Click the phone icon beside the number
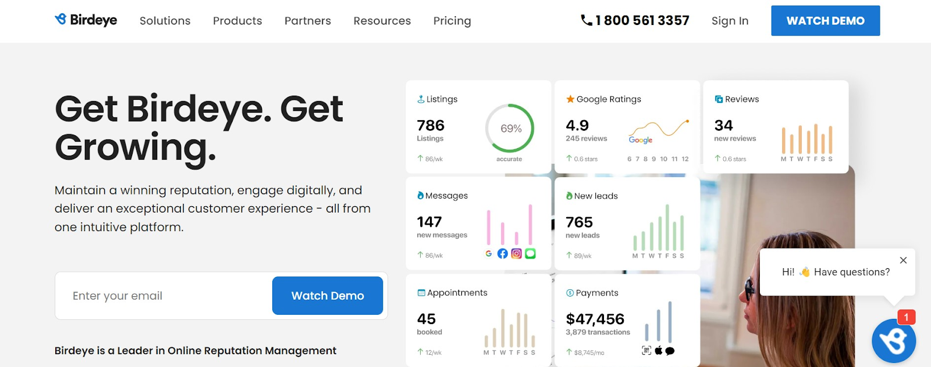Screen dimensions: 931x367 tap(587, 20)
